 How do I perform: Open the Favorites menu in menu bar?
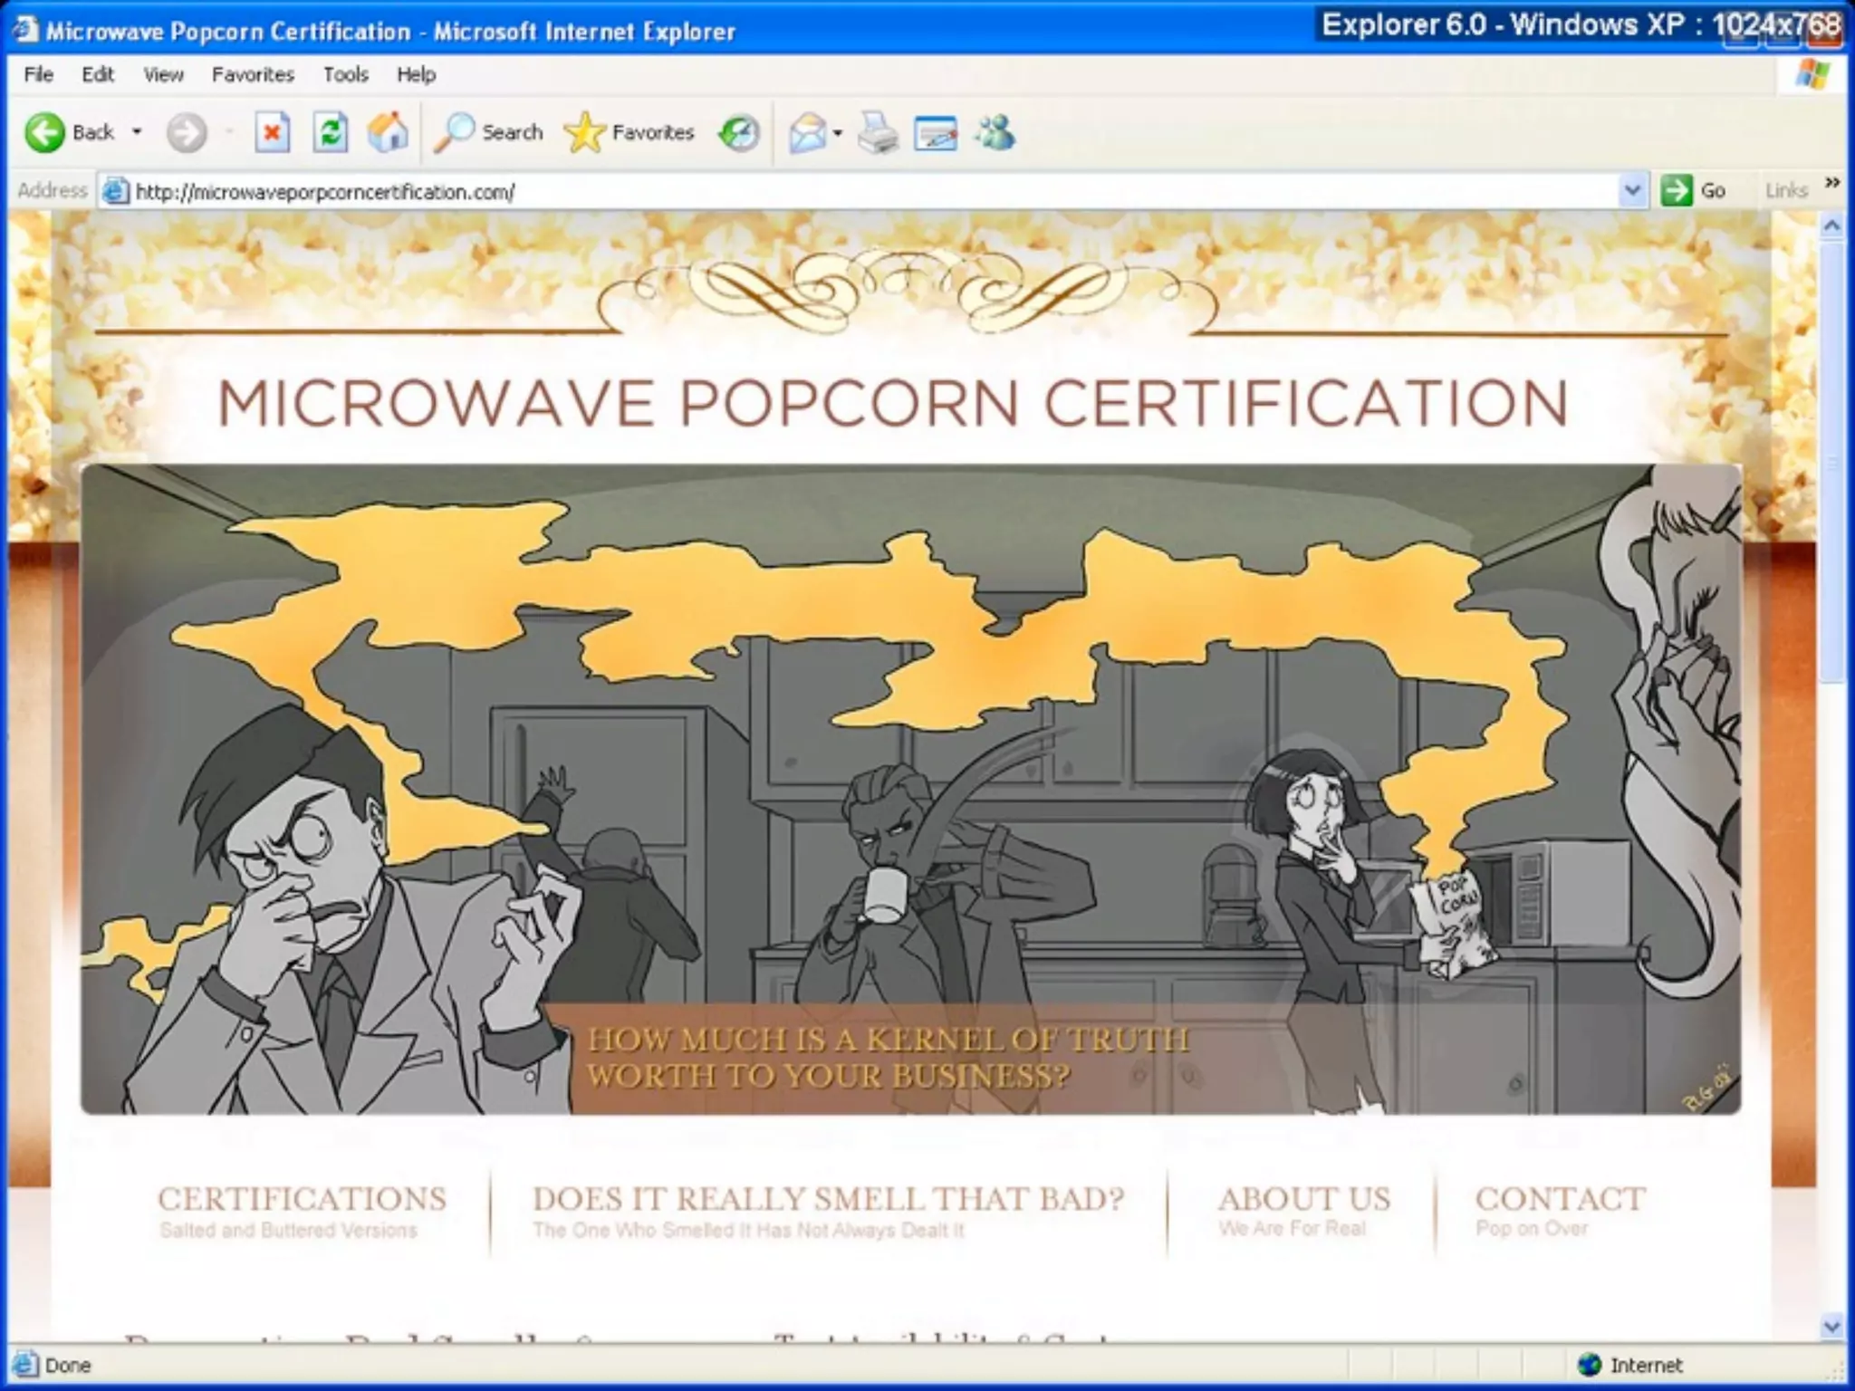(253, 74)
